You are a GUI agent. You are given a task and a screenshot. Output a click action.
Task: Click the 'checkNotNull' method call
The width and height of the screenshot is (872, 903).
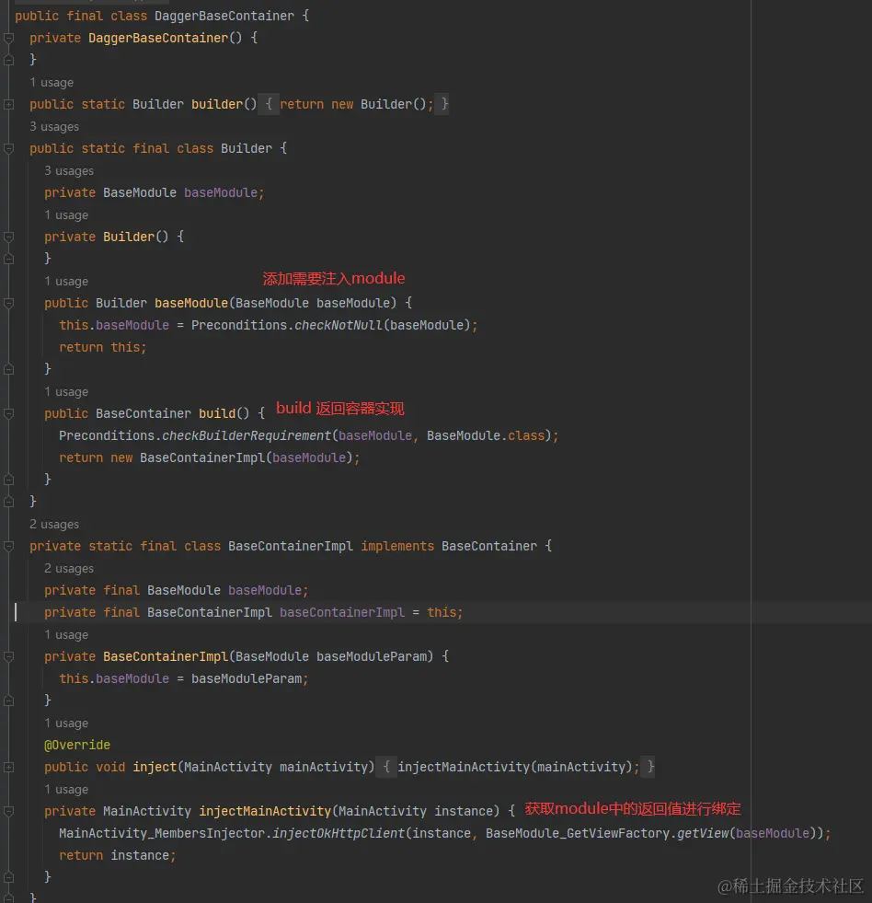coord(338,325)
